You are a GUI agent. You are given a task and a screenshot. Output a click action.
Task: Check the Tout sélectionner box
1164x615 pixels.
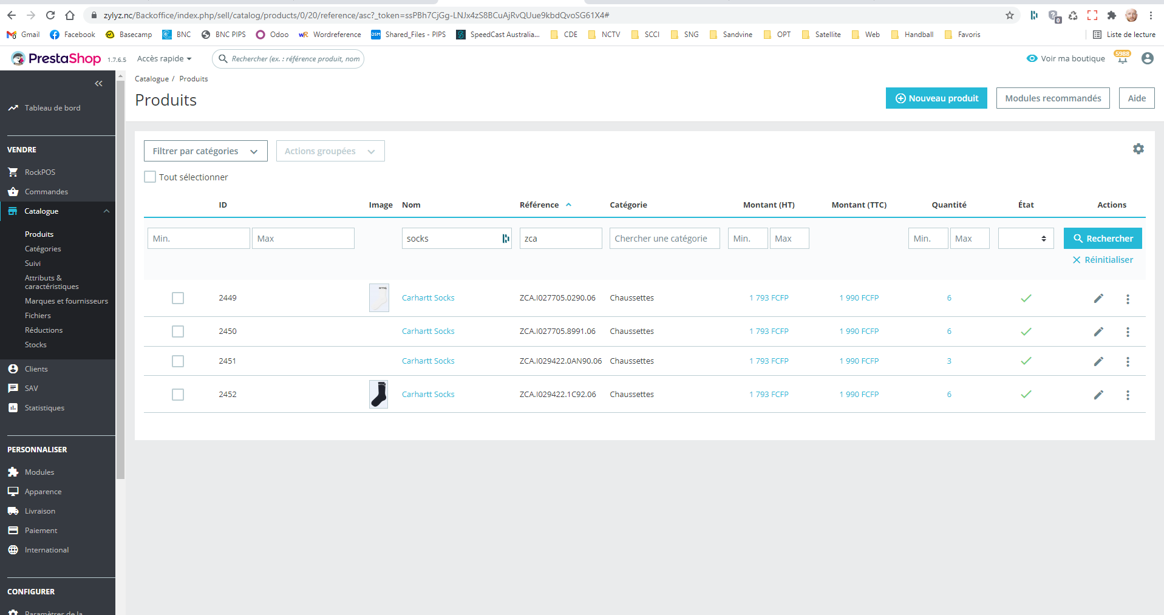tap(150, 177)
